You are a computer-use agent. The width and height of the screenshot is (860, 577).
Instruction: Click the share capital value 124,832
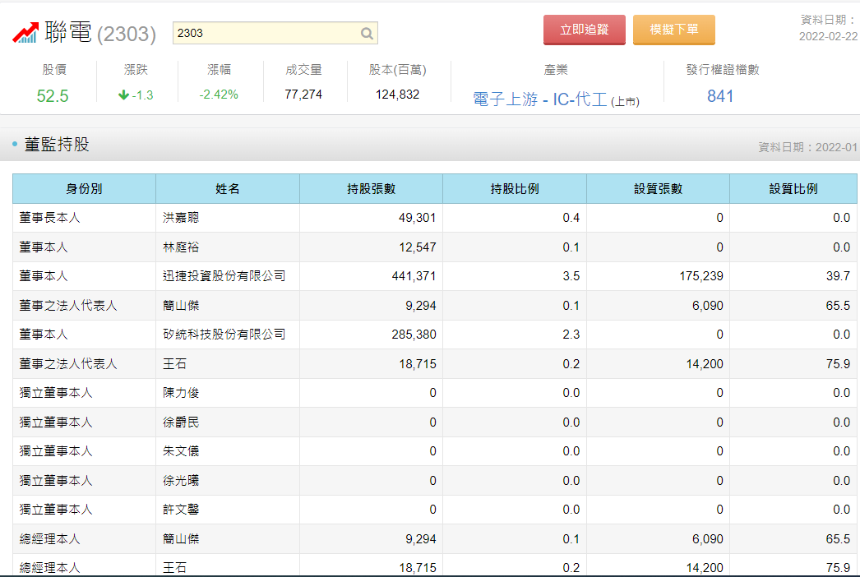[397, 95]
